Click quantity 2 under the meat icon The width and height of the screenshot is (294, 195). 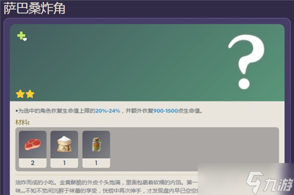pos(33,163)
